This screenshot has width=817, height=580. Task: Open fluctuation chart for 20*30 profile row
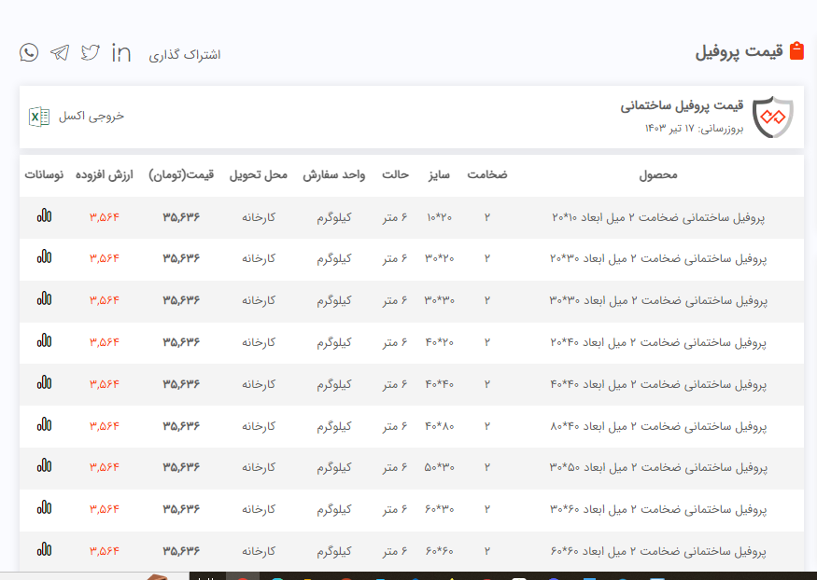tap(44, 258)
